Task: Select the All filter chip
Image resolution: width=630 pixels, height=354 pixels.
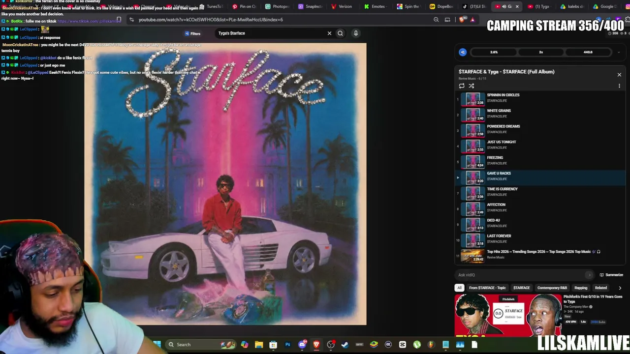Action: tap(459, 288)
